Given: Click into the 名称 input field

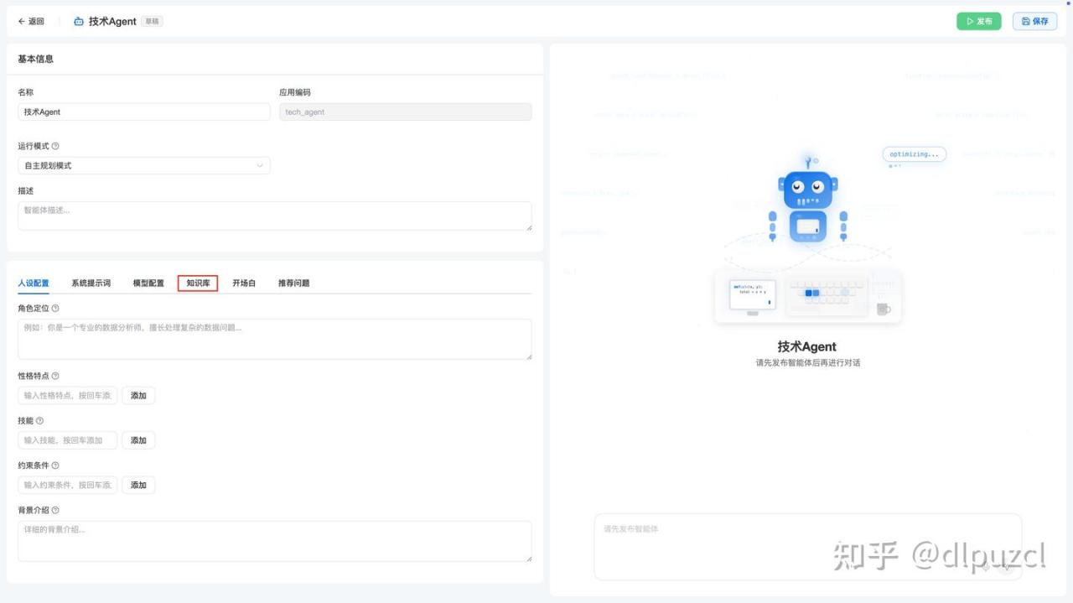Looking at the screenshot, I should click(x=143, y=112).
